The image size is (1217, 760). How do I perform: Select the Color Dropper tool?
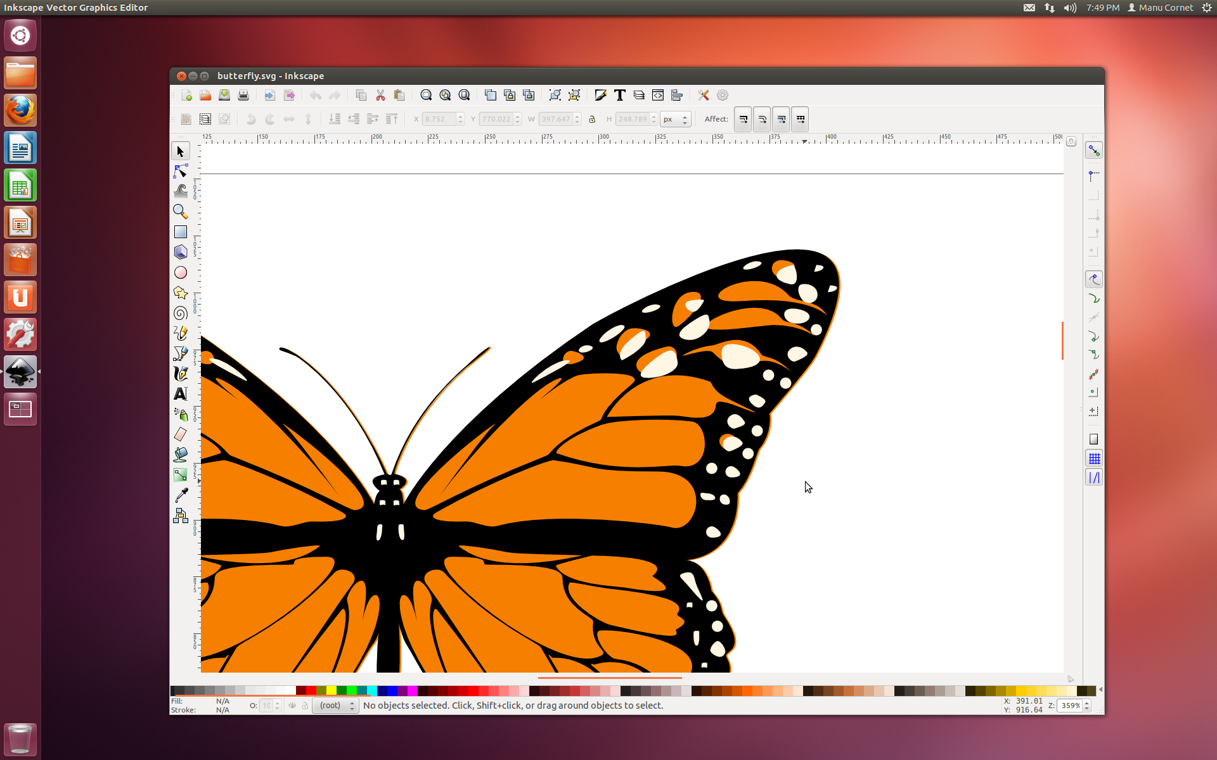181,495
